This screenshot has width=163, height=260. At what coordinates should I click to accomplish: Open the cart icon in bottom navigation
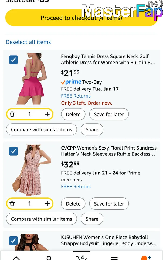point(81,257)
